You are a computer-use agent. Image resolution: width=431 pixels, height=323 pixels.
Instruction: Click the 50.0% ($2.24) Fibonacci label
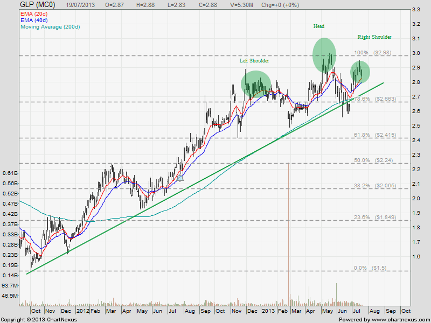tap(373, 160)
